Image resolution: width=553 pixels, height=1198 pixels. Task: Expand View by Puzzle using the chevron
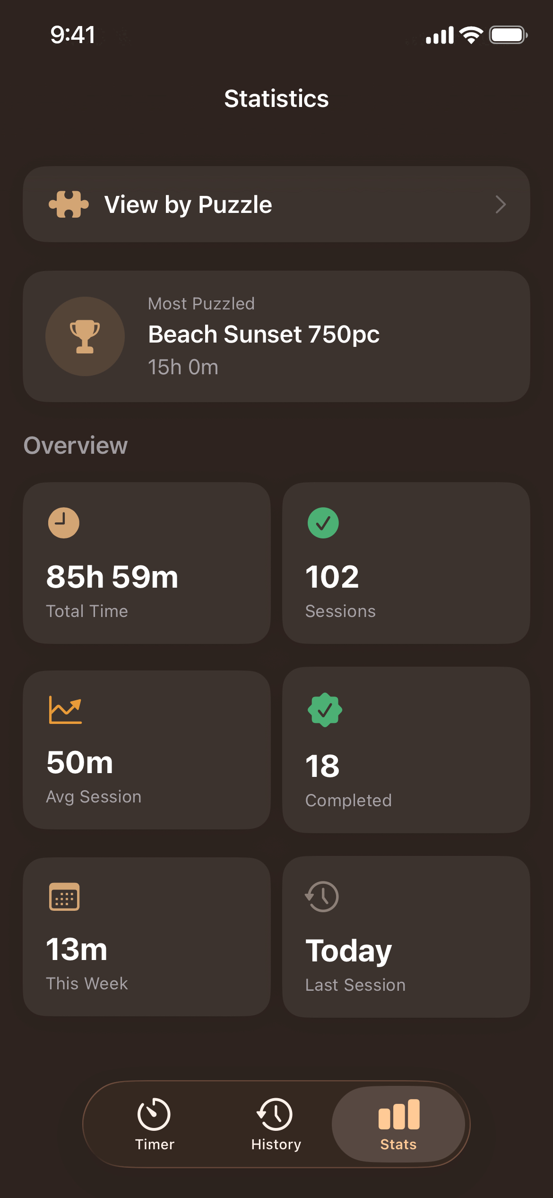coord(501,204)
